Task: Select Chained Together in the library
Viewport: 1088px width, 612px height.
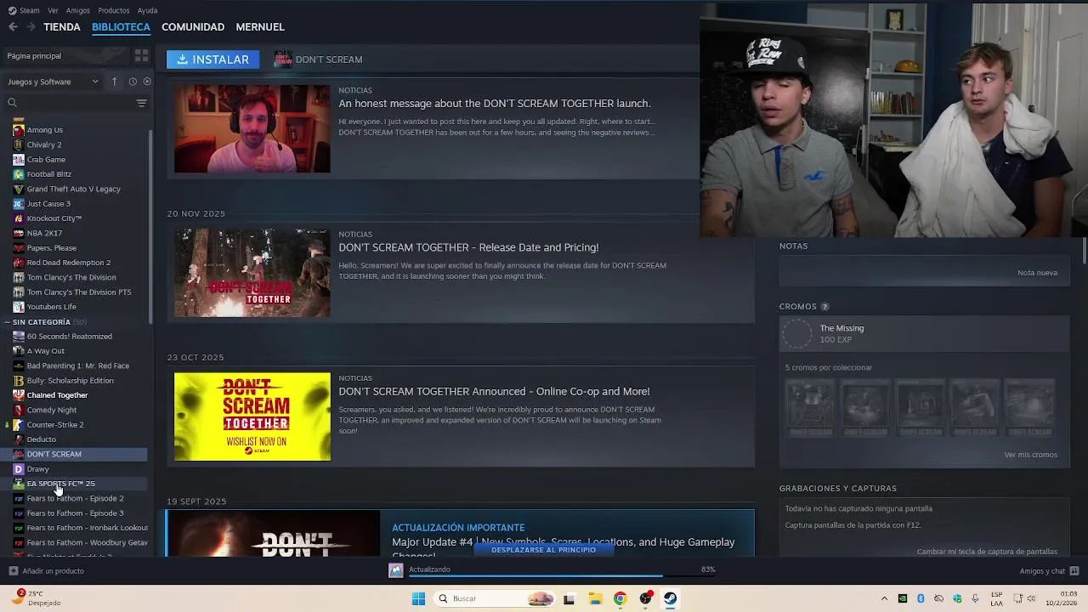Action: (57, 395)
